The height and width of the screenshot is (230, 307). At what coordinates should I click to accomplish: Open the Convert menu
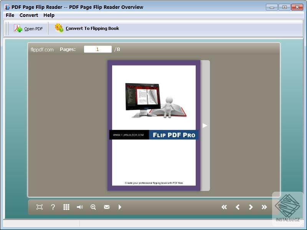[x=29, y=15]
